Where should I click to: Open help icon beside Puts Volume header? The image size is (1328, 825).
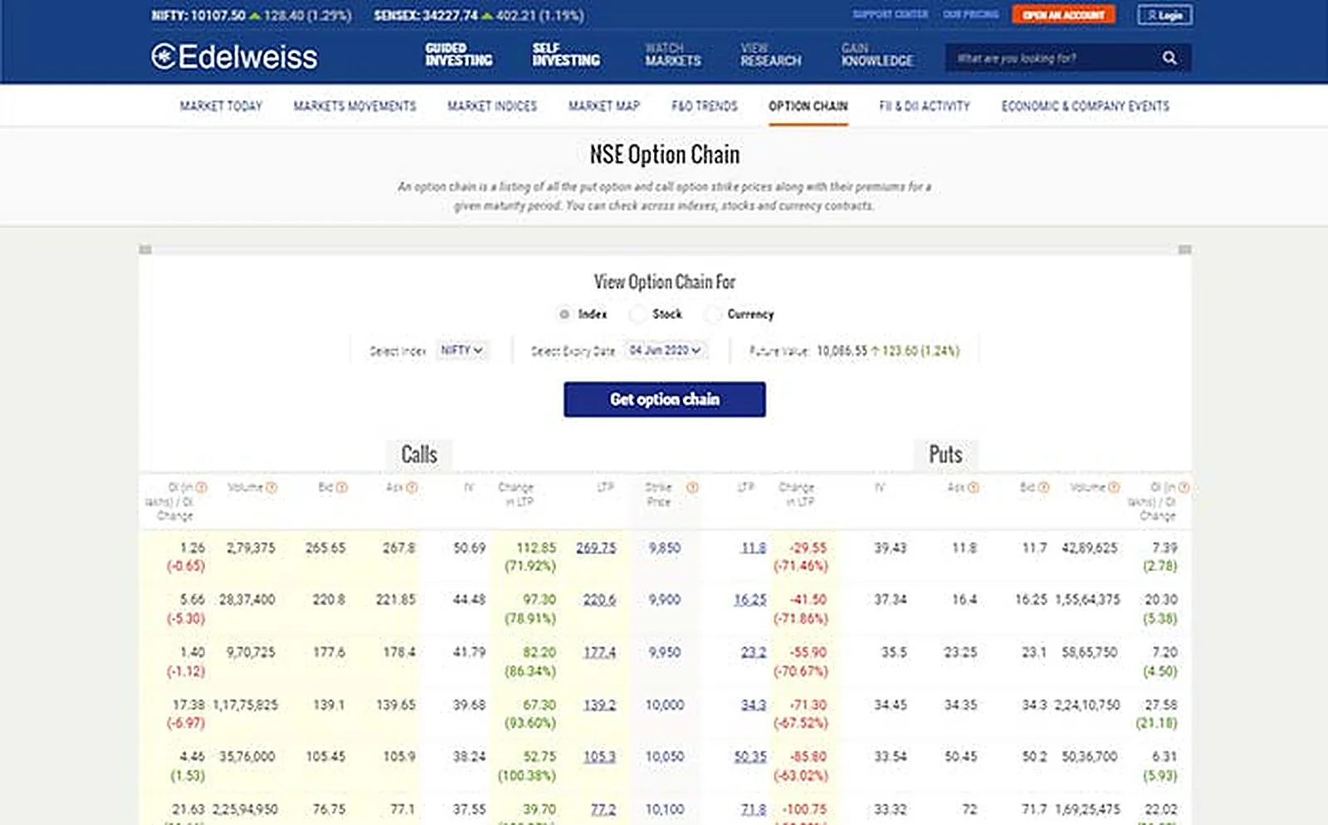[1114, 488]
